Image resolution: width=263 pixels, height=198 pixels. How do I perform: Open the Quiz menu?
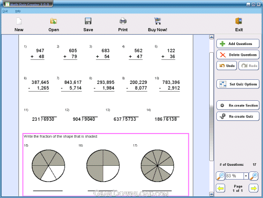coord(5,11)
